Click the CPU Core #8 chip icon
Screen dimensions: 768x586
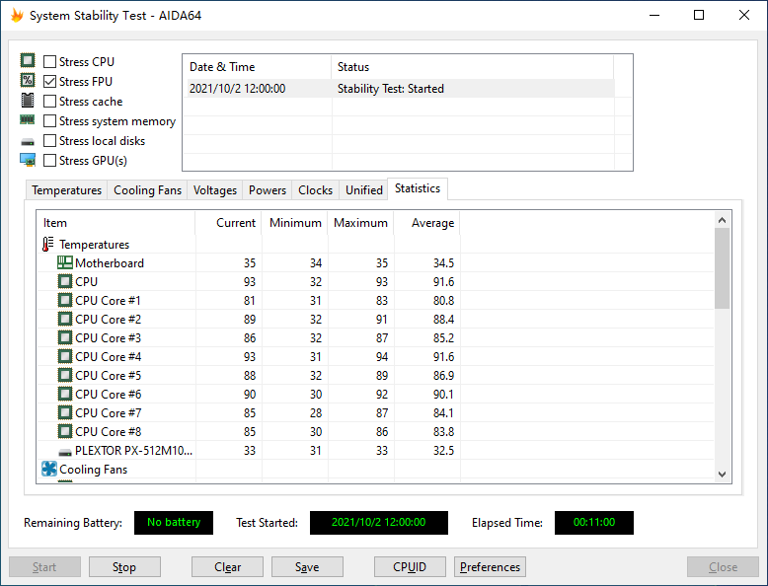click(x=64, y=431)
